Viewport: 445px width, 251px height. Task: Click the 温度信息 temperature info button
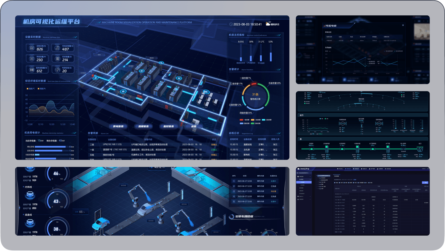click(x=143, y=126)
